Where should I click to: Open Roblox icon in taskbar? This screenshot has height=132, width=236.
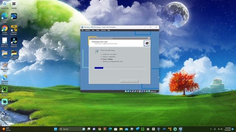coord(132,129)
